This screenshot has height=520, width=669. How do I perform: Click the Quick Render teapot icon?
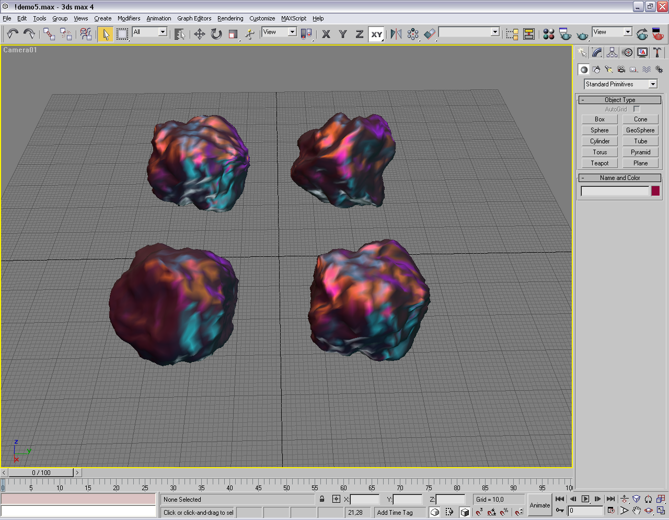[582, 35]
